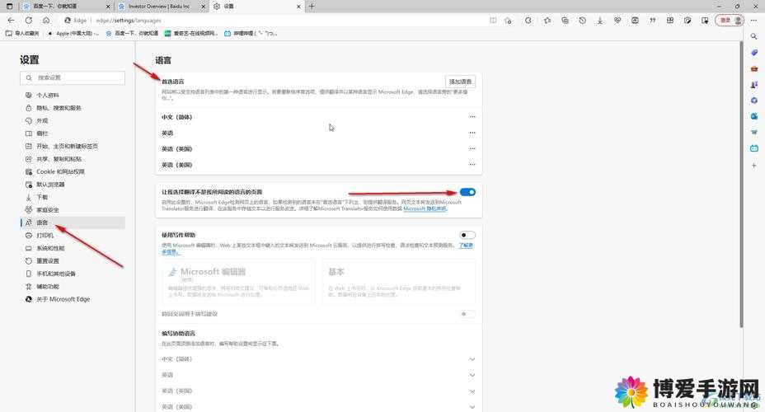The width and height of the screenshot is (765, 412).
Task: Open the chess piece games icon in sidebar
Action: pyautogui.click(x=753, y=85)
